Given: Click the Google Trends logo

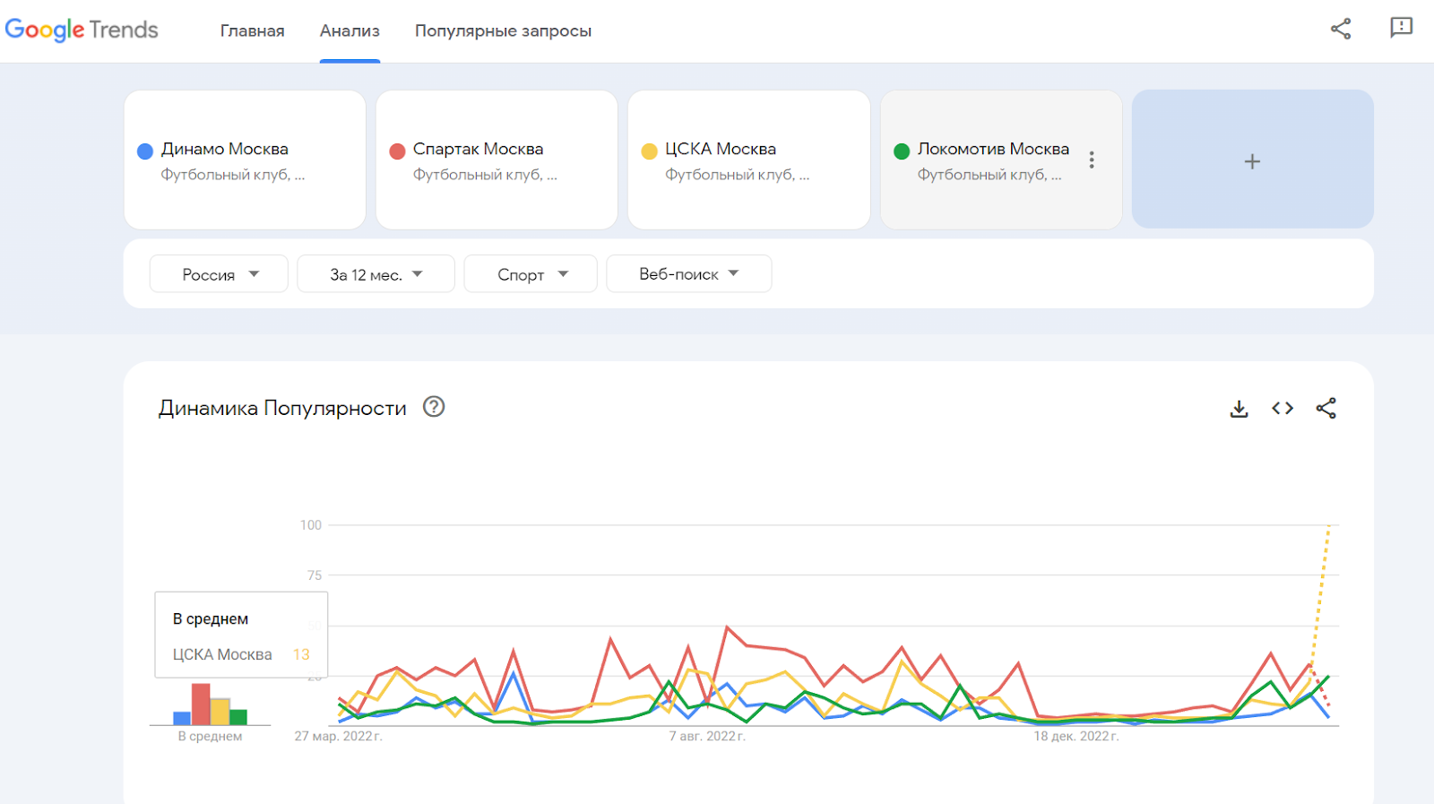Looking at the screenshot, I should 82,30.
